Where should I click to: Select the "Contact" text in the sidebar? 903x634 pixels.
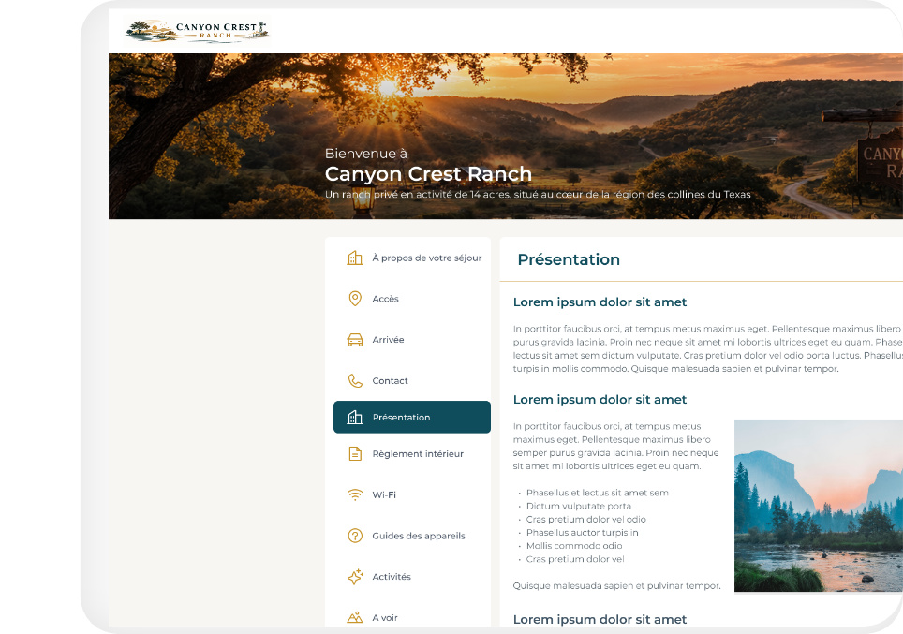tap(390, 381)
